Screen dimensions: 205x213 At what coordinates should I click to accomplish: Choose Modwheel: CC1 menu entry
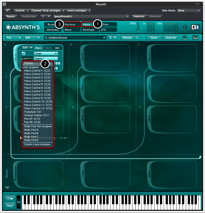point(38,112)
